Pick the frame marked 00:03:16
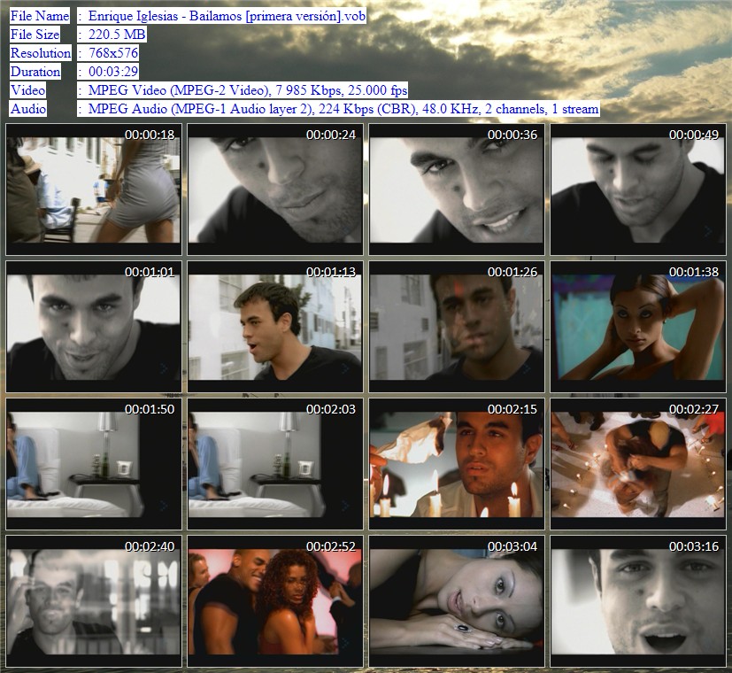 (638, 601)
